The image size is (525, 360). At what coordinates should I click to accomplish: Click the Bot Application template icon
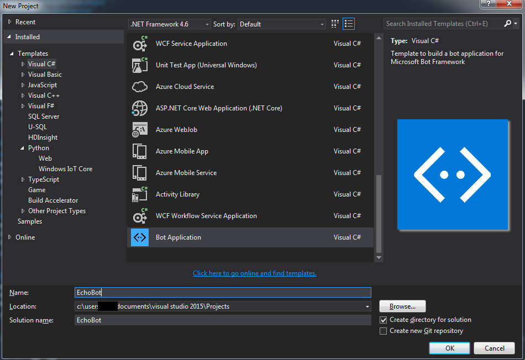click(140, 237)
